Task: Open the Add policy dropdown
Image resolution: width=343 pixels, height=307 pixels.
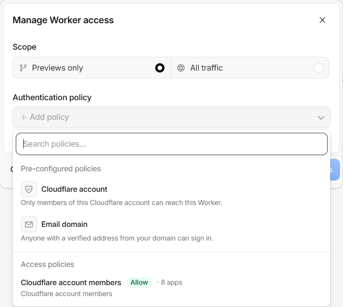Action: pos(171,118)
